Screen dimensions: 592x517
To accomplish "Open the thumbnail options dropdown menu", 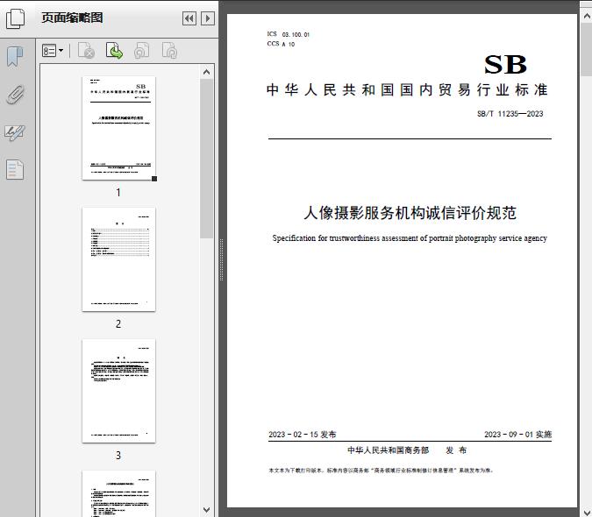I will (x=53, y=51).
